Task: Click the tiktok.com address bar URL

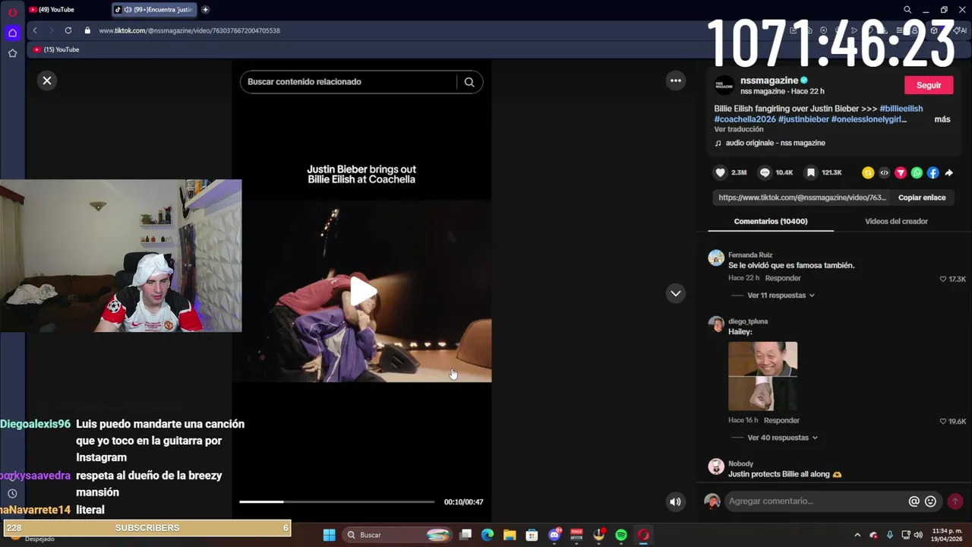Action: pyautogui.click(x=189, y=30)
